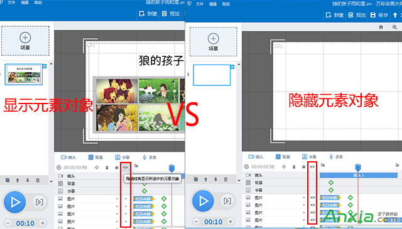Open 文件 menu in left window
This screenshot has width=402, height=229.
11,3
